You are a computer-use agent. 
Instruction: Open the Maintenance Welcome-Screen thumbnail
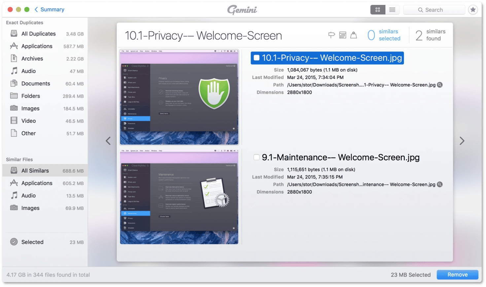179,197
